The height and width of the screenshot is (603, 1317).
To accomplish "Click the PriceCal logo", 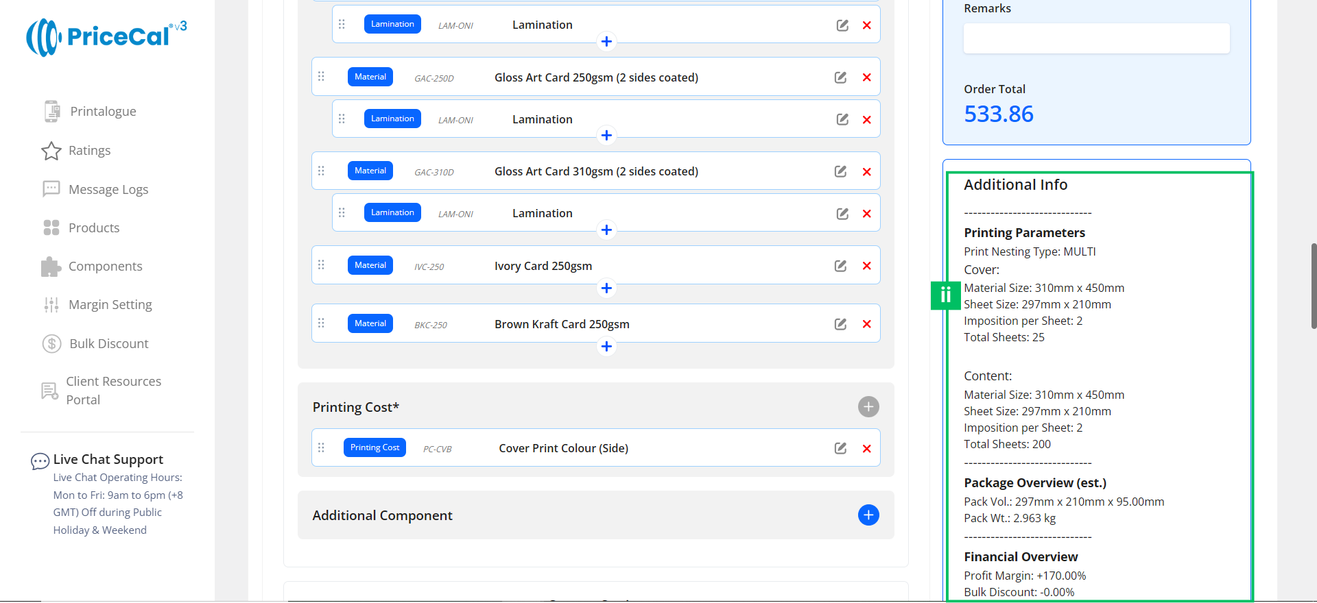I will 106,37.
